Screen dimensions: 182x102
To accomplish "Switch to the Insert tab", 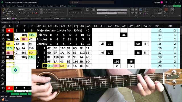I will [13, 6].
